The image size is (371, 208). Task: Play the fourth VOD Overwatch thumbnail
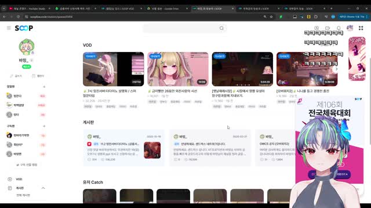pos(307,69)
